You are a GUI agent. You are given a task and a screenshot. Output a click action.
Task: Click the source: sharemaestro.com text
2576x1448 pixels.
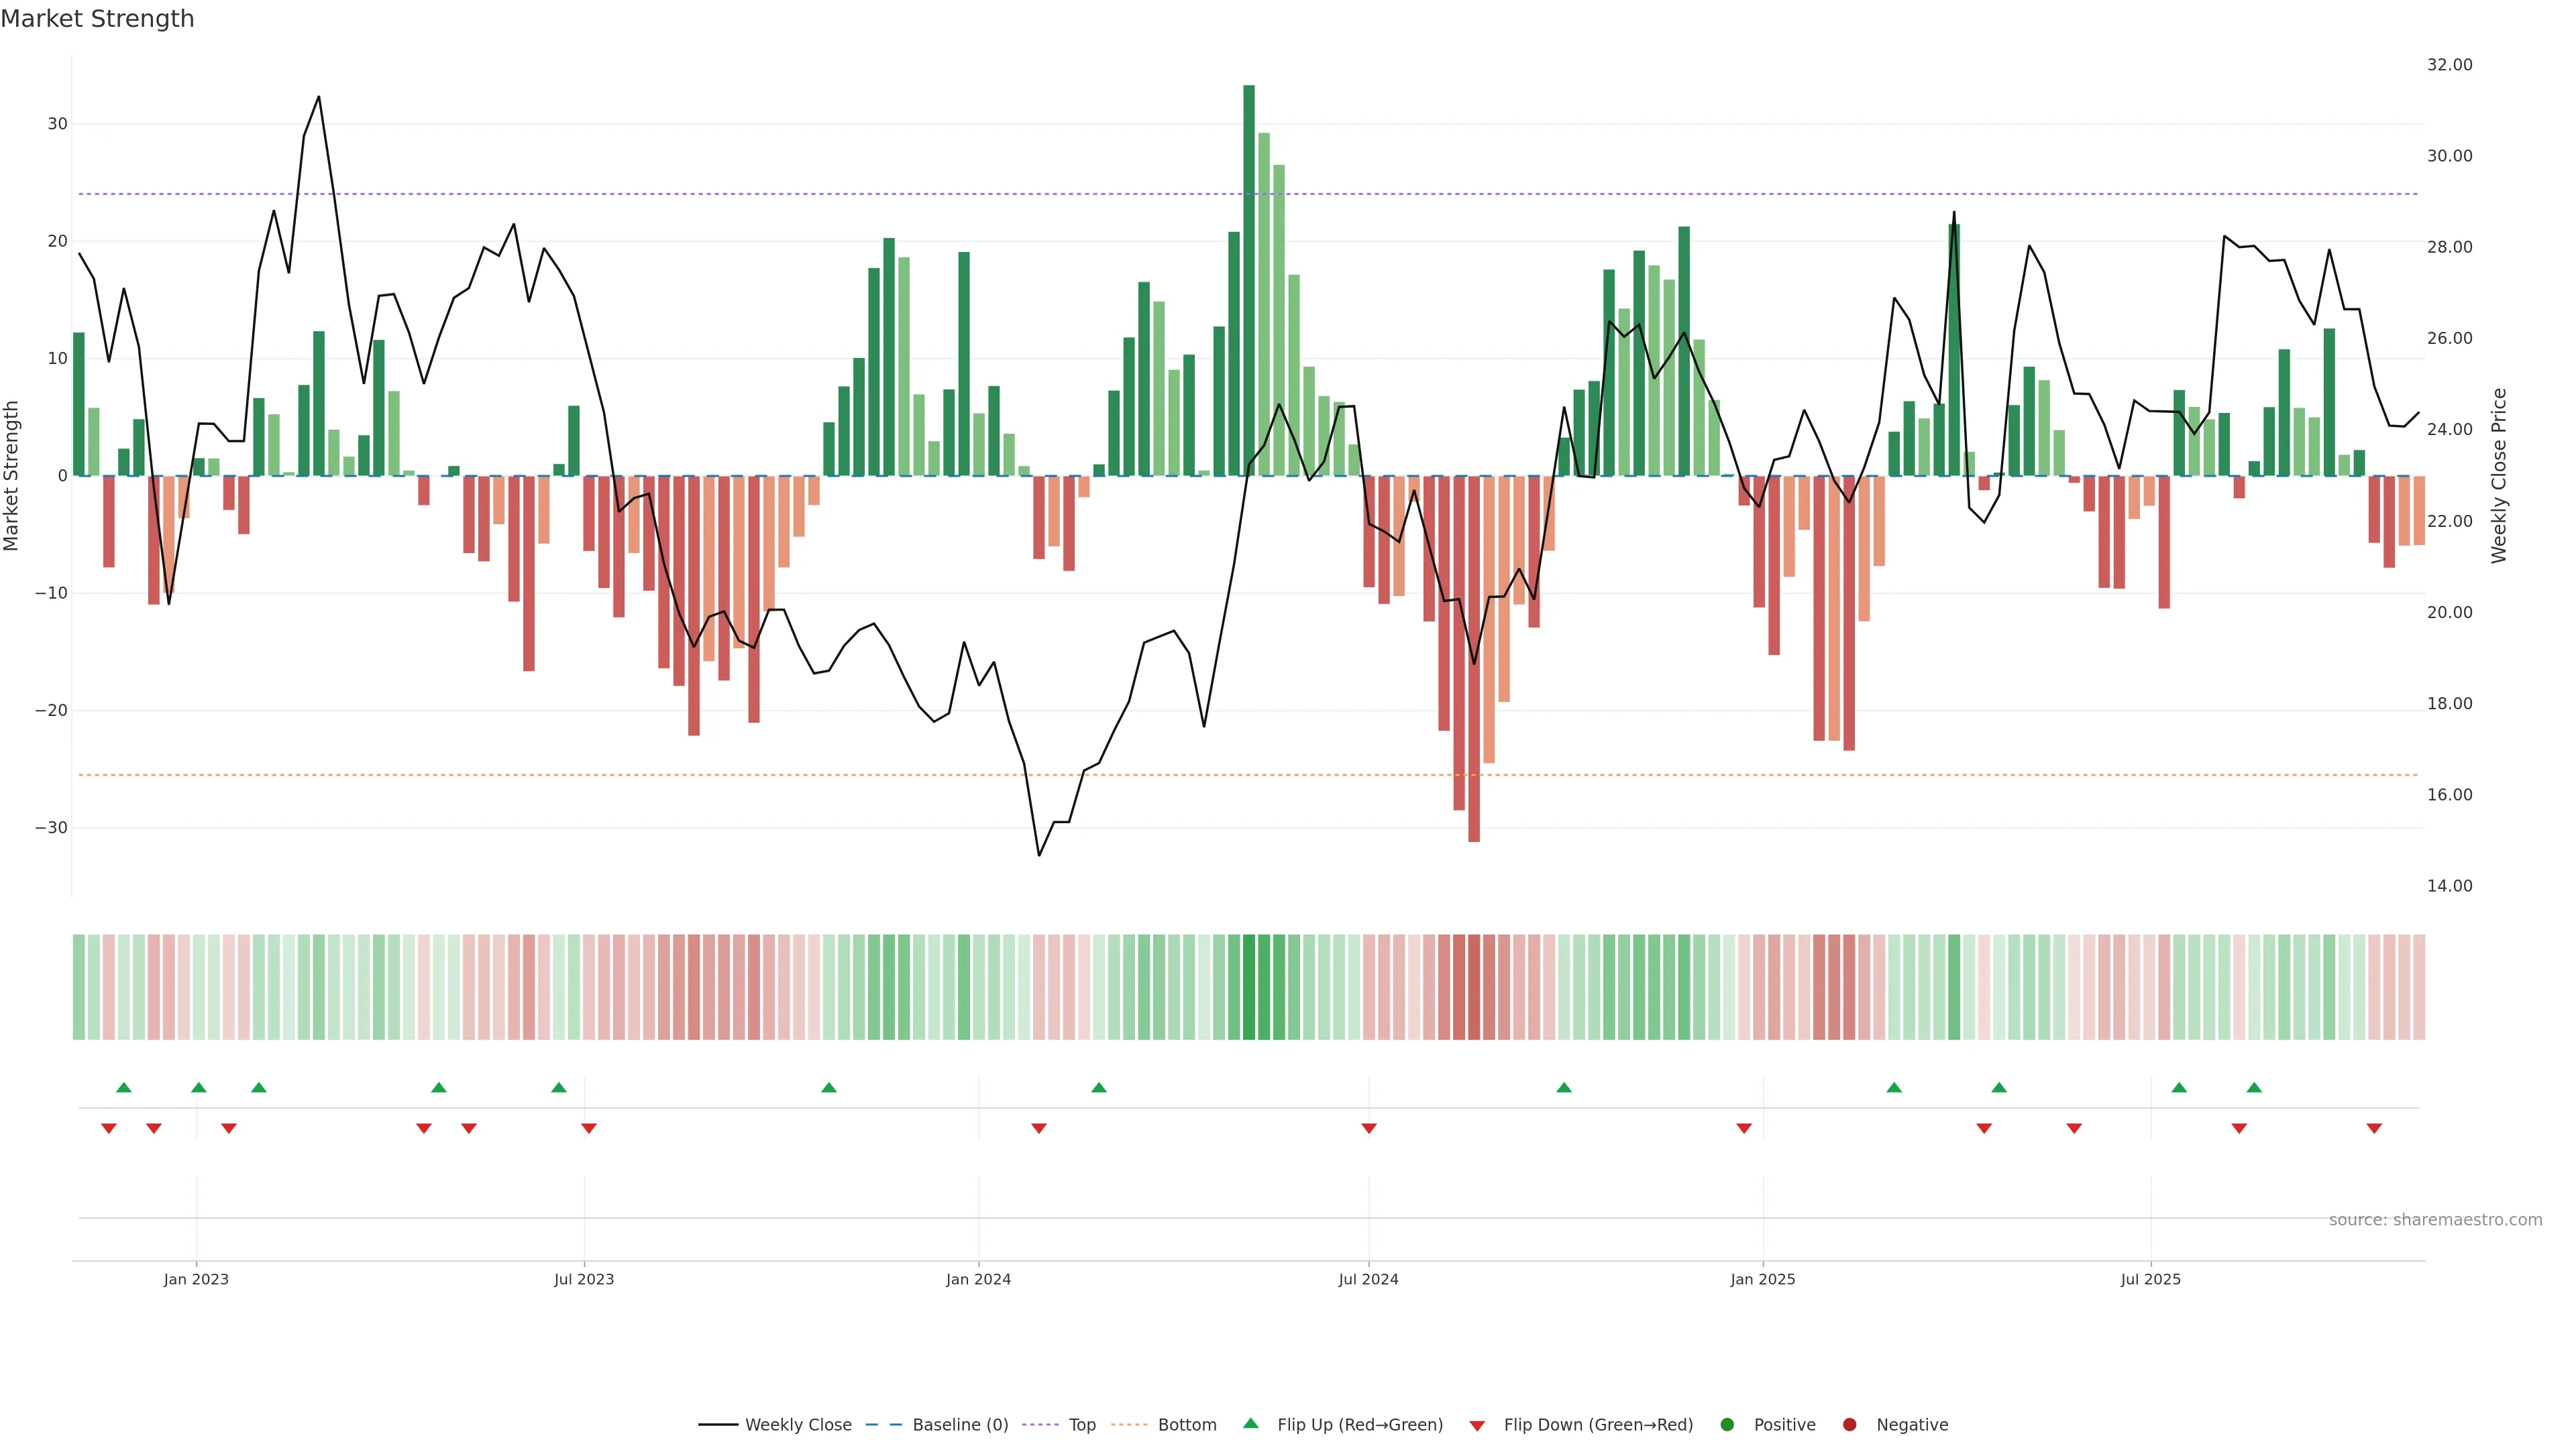click(2435, 1220)
